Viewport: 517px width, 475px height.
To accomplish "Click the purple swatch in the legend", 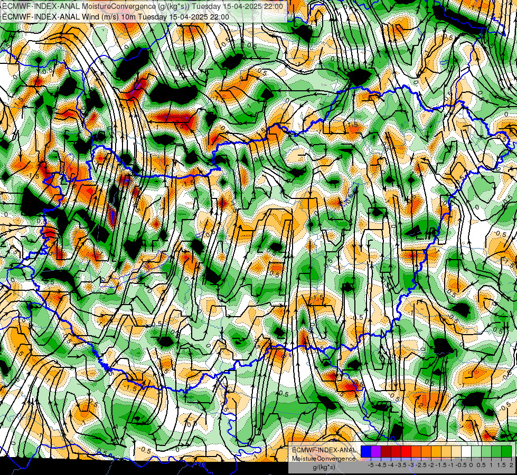I will pyautogui.click(x=376, y=452).
